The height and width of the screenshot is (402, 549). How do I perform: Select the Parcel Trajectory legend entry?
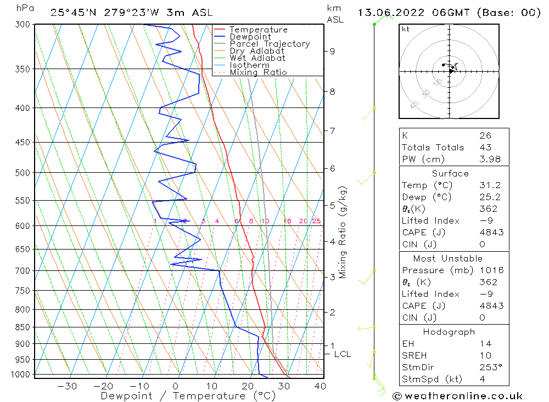pos(270,44)
